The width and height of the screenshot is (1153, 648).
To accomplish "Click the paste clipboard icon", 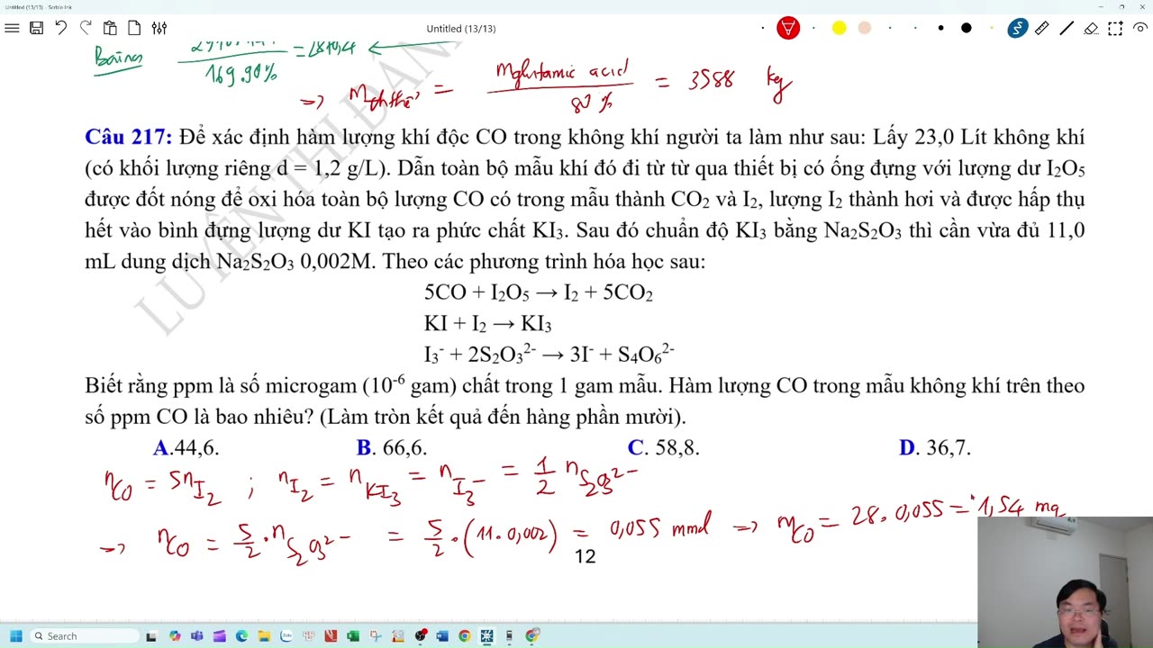I will click(x=110, y=28).
